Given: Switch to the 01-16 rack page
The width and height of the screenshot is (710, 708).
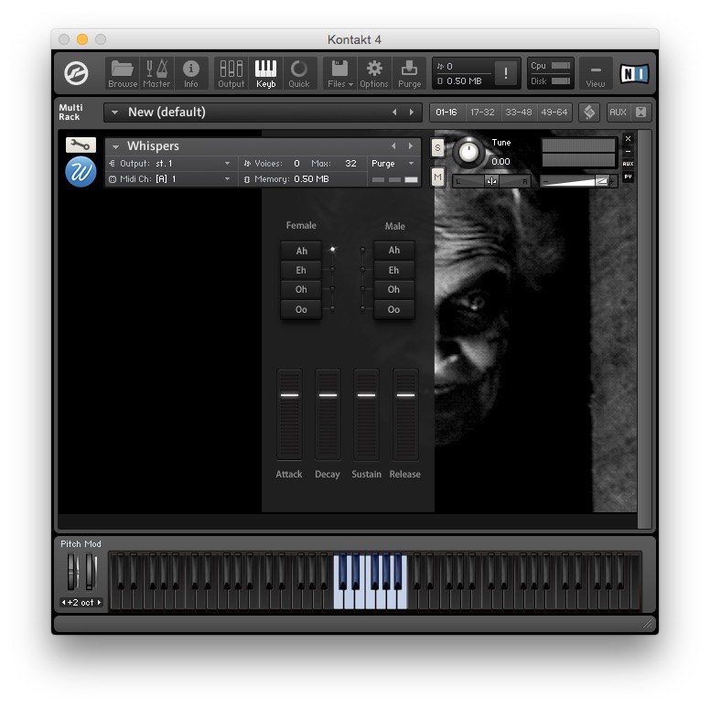Looking at the screenshot, I should pyautogui.click(x=446, y=113).
